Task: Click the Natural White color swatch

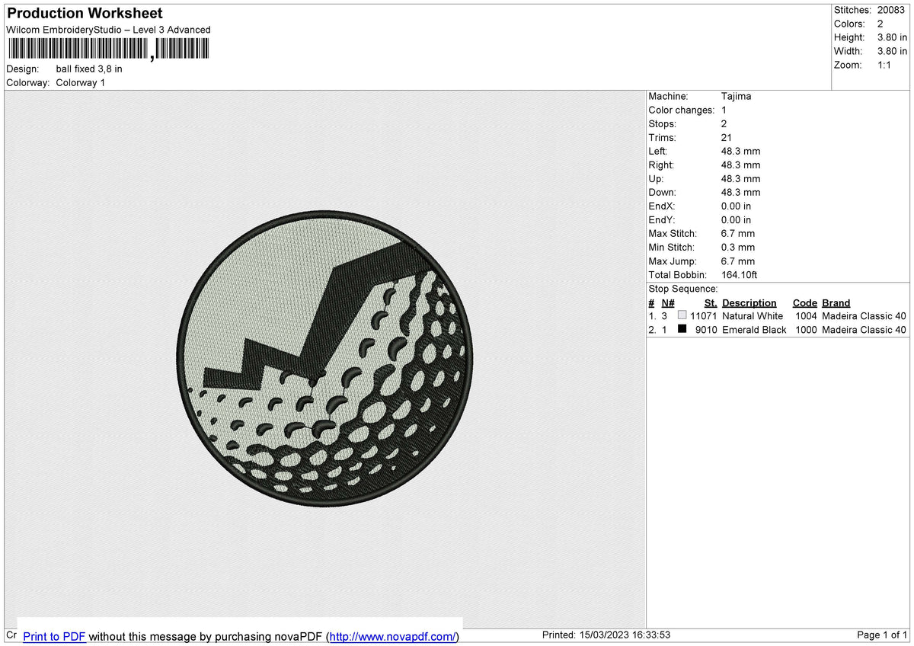Action: point(682,315)
